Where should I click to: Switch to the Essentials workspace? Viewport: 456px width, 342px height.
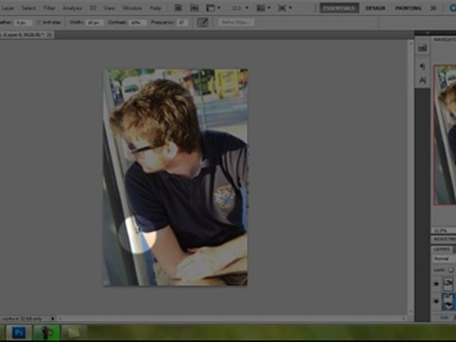[x=339, y=8]
